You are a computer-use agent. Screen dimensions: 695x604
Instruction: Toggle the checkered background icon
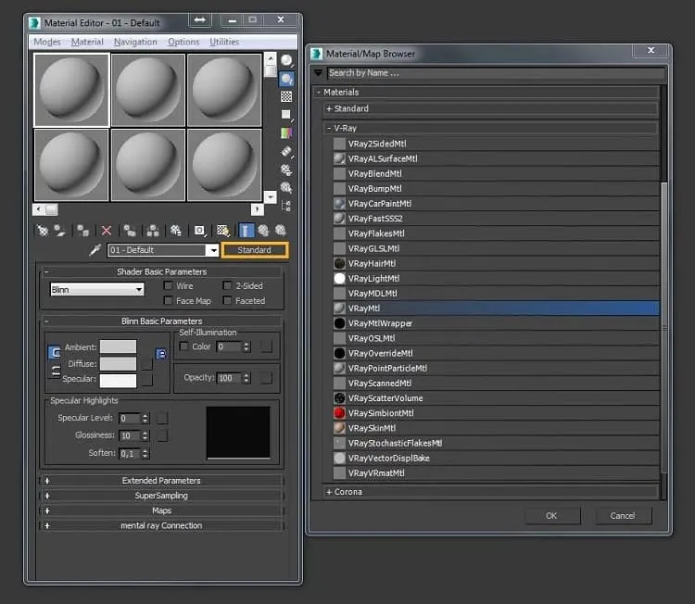(x=286, y=96)
